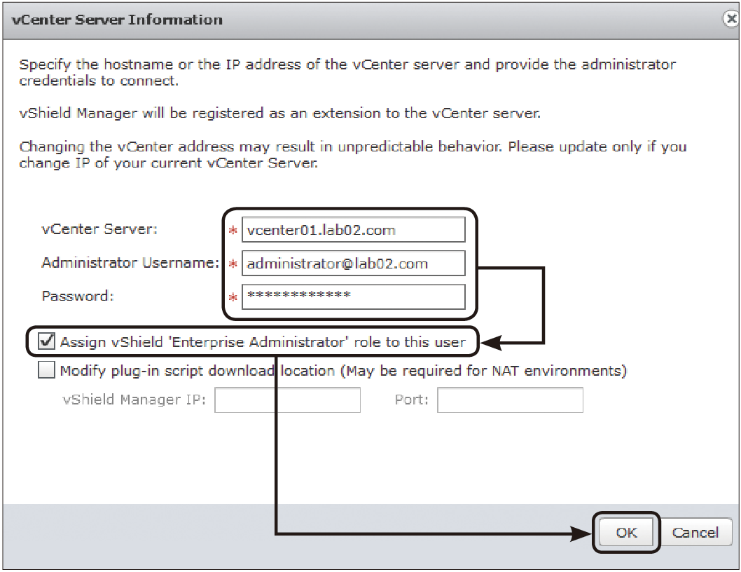Confirm with the OK button

[626, 532]
